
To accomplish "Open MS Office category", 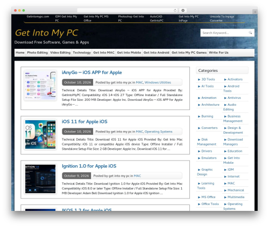I will [x=208, y=197].
